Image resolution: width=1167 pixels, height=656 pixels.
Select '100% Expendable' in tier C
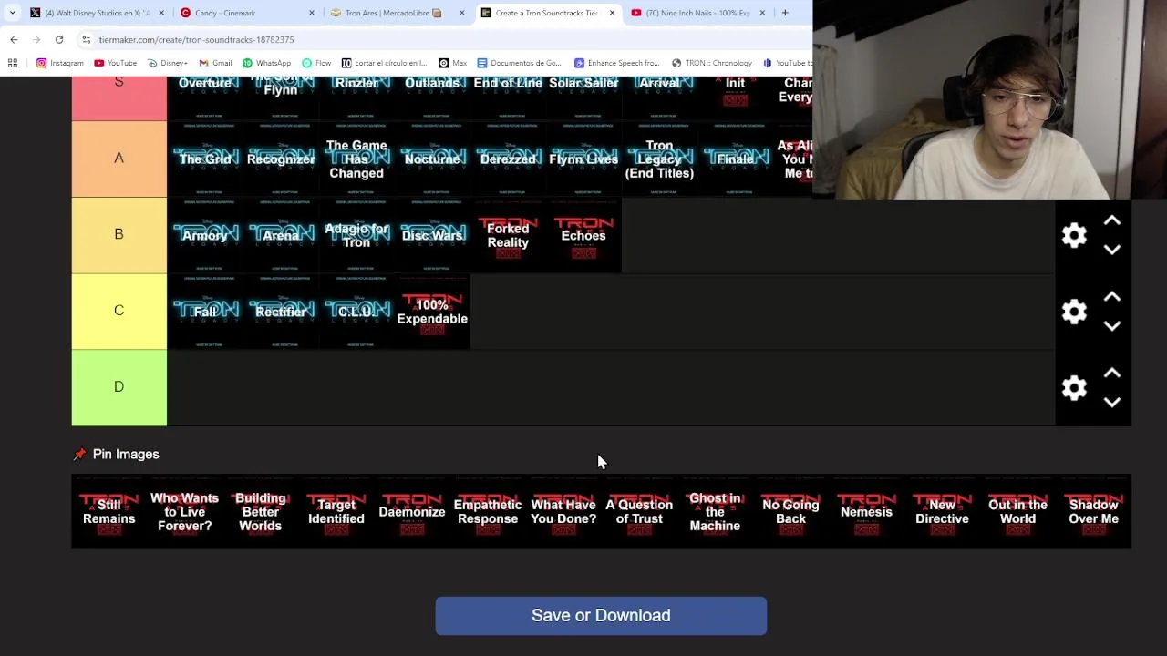(x=432, y=312)
